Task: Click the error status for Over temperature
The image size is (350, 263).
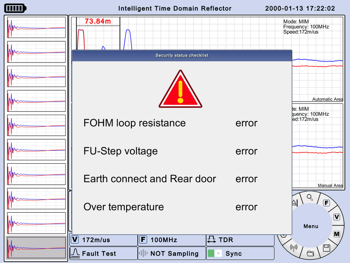Action: 246,207
